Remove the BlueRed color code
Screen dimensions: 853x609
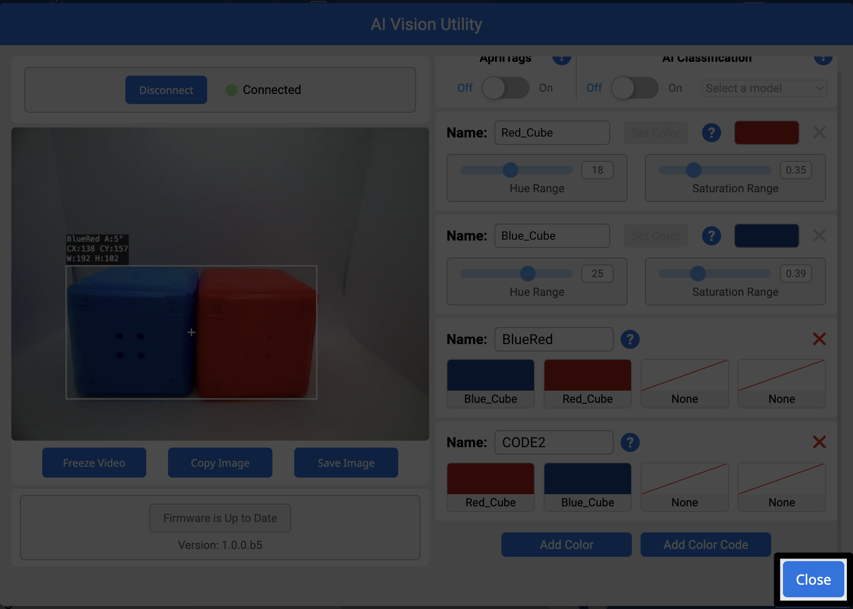pyautogui.click(x=819, y=339)
